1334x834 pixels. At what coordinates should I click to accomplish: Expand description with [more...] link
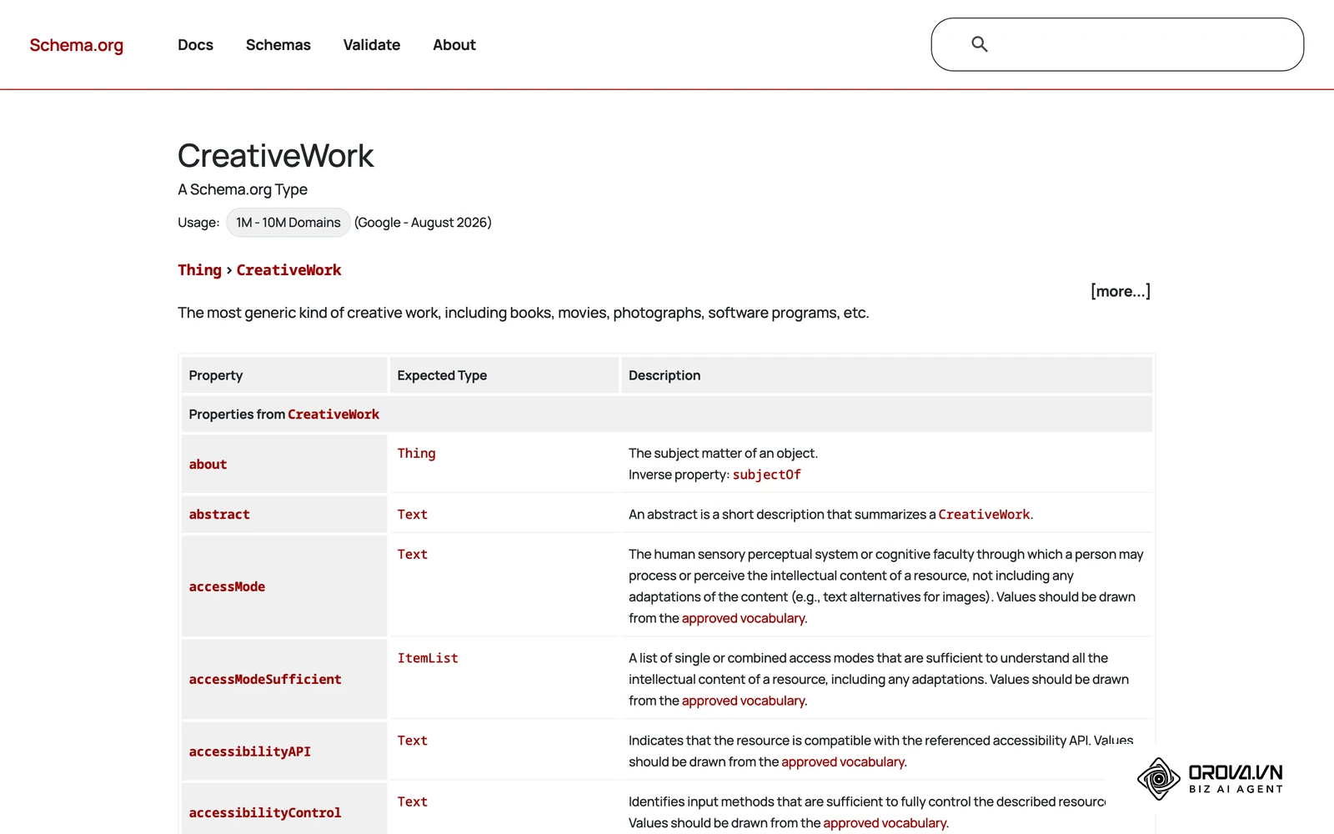(1121, 291)
